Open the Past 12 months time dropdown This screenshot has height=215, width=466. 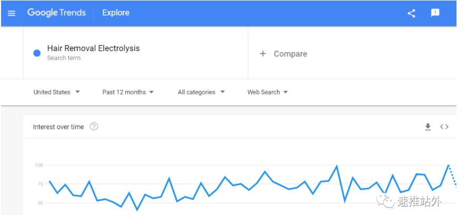click(x=128, y=92)
